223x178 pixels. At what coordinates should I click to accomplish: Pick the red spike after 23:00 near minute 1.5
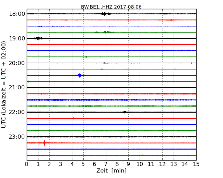point(44,143)
